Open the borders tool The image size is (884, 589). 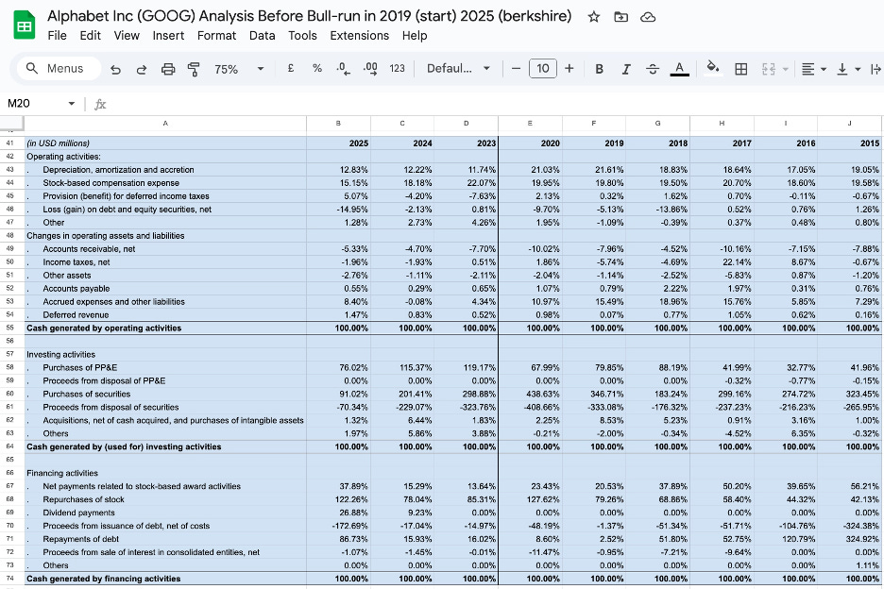pos(741,69)
